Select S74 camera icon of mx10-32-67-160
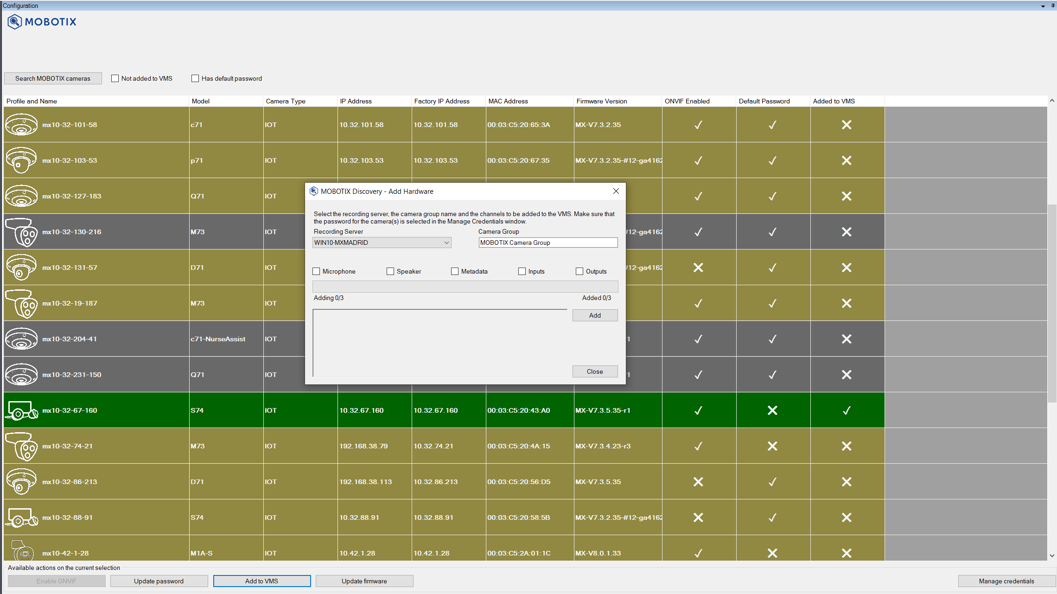This screenshot has height=594, width=1057. pyautogui.click(x=22, y=410)
